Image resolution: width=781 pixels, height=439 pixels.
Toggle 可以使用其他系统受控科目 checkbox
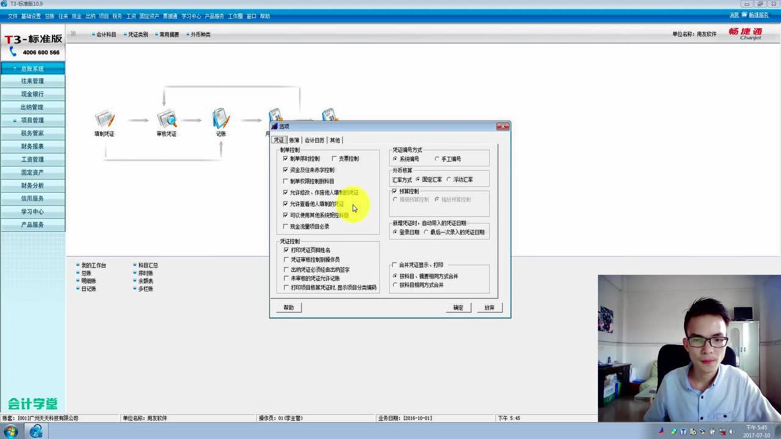click(x=286, y=215)
